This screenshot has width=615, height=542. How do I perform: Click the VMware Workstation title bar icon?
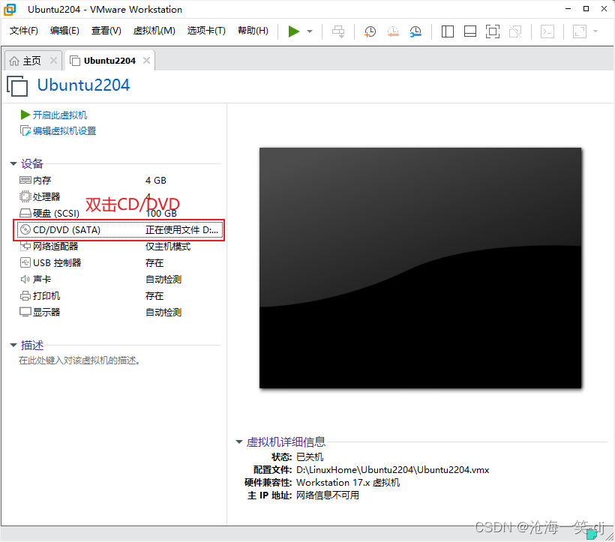tap(10, 10)
